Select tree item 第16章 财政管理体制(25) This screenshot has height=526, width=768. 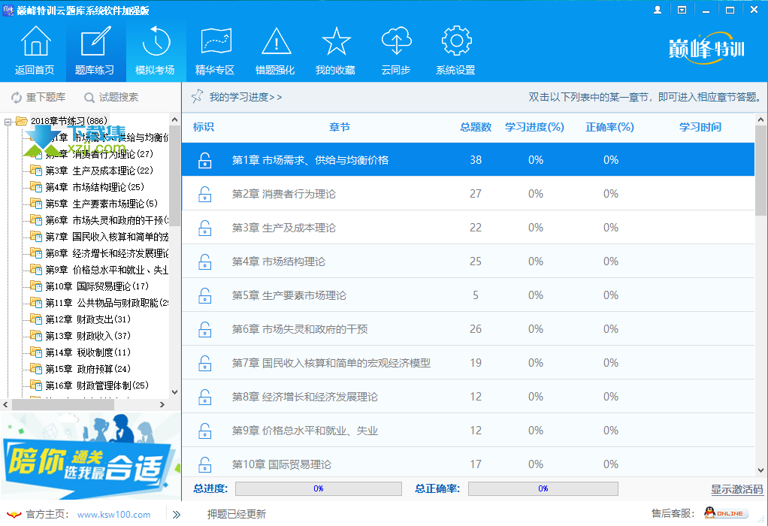pos(97,385)
